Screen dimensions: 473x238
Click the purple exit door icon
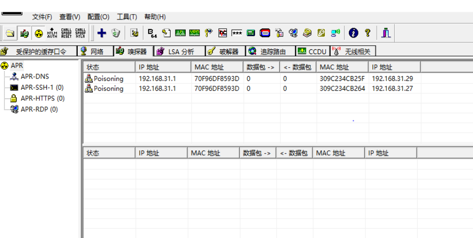(386, 33)
